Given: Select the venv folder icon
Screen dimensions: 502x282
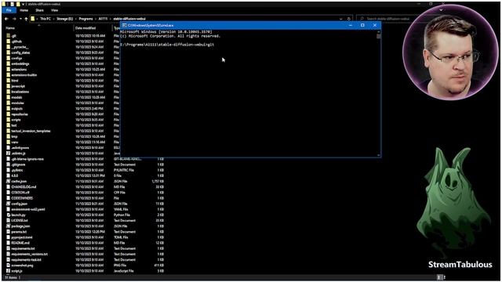Looking at the screenshot, I should pos(9,143).
